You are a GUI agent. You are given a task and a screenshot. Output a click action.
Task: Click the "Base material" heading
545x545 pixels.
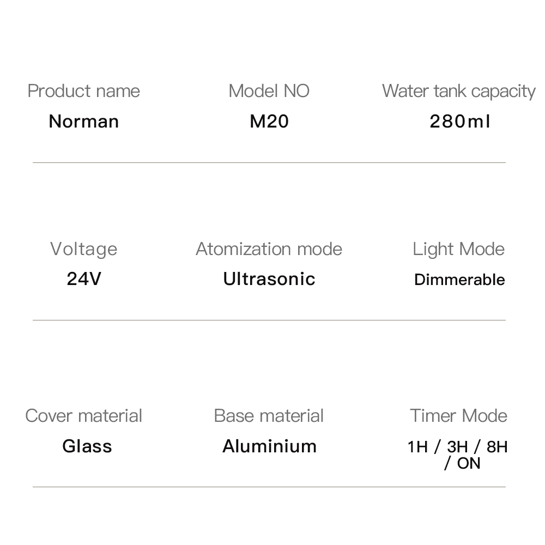pyautogui.click(x=269, y=416)
